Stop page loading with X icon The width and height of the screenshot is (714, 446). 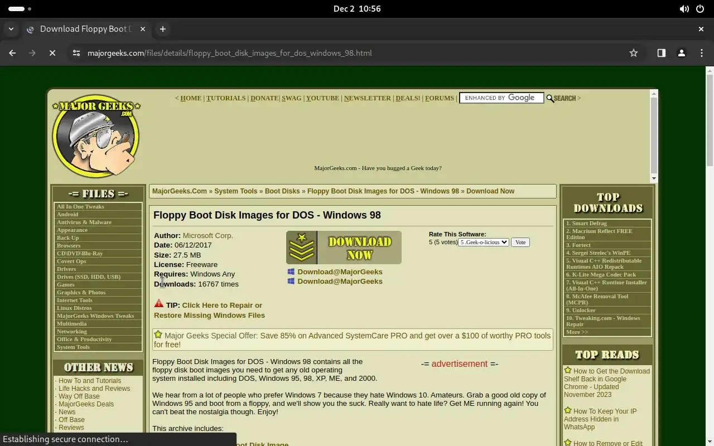click(x=52, y=53)
